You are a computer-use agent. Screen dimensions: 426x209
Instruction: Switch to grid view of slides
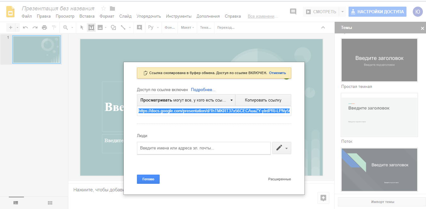click(49, 203)
